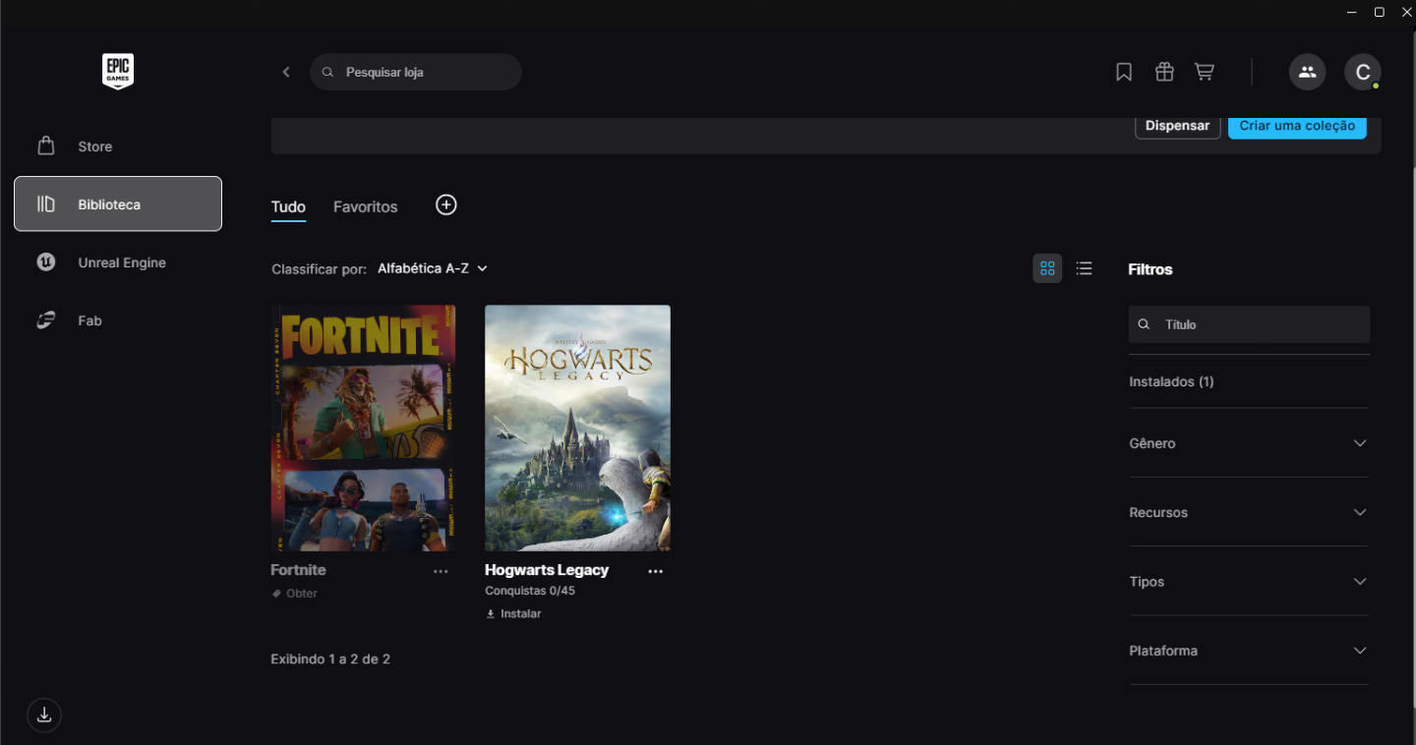
Task: Expand the Gênero filter
Action: pos(1249,443)
